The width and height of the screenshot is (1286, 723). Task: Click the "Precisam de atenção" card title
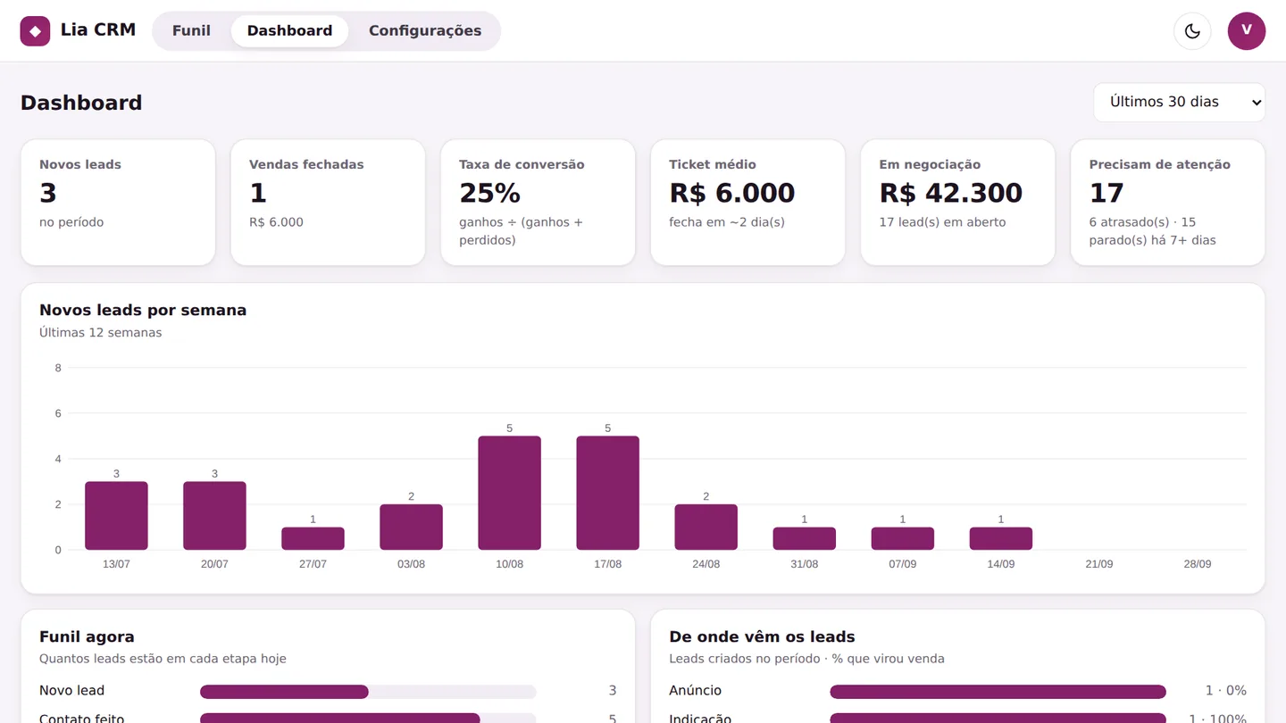(x=1160, y=164)
